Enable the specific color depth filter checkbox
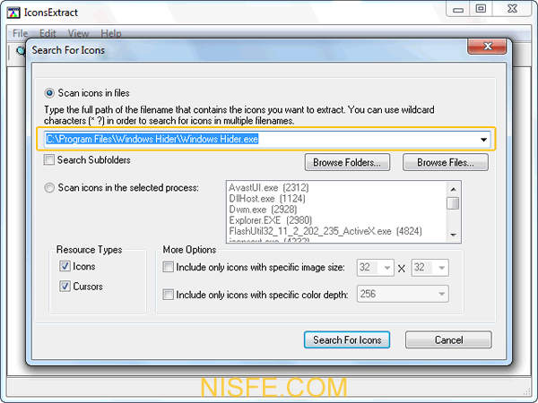 pos(169,295)
